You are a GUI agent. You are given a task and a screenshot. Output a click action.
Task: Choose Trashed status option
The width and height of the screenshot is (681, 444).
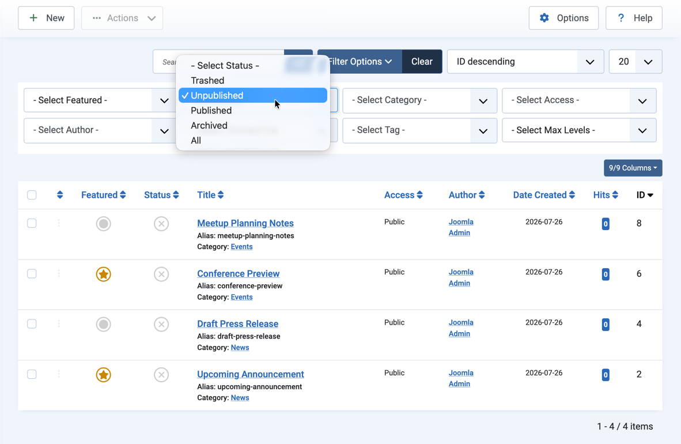(253, 81)
